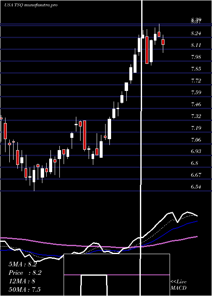Click the 'USA TSQ munafasutra.pro' chart title
The height and width of the screenshot is (296, 212).
31,5
